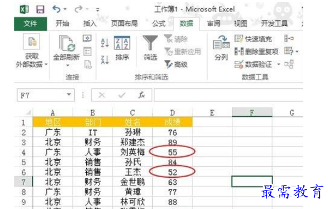Click the consolidate icon next to 快速填充

[289, 38]
